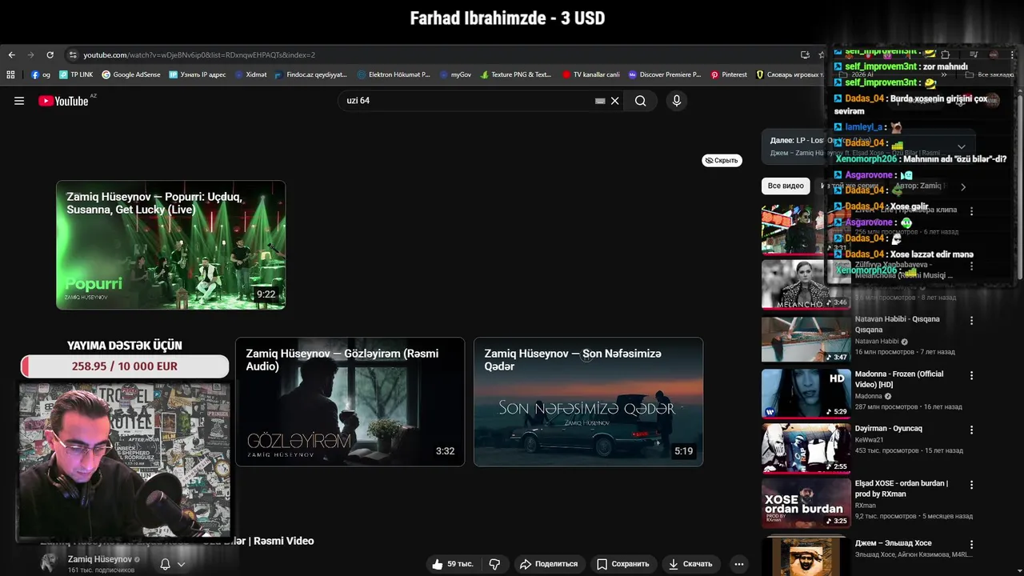
Task: Click the Скрыть hide button
Action: click(722, 161)
